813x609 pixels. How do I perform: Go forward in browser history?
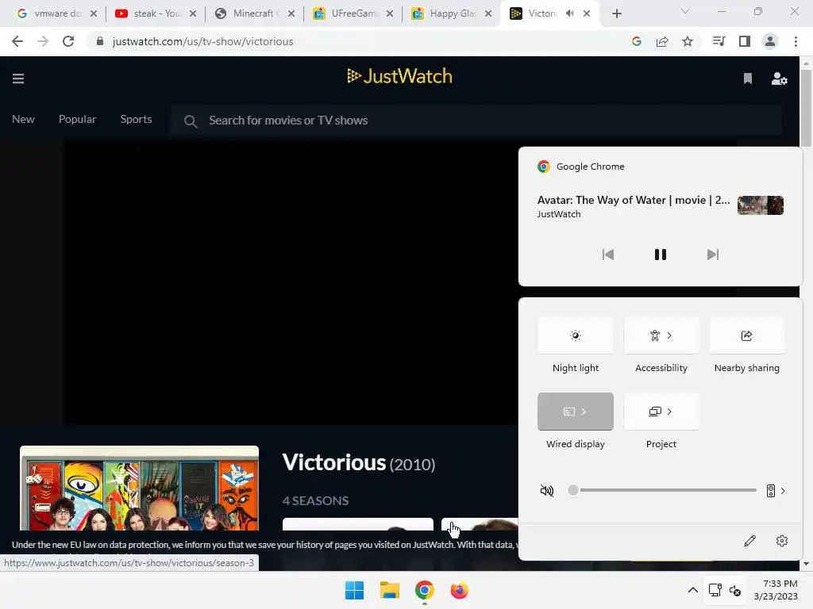(43, 41)
